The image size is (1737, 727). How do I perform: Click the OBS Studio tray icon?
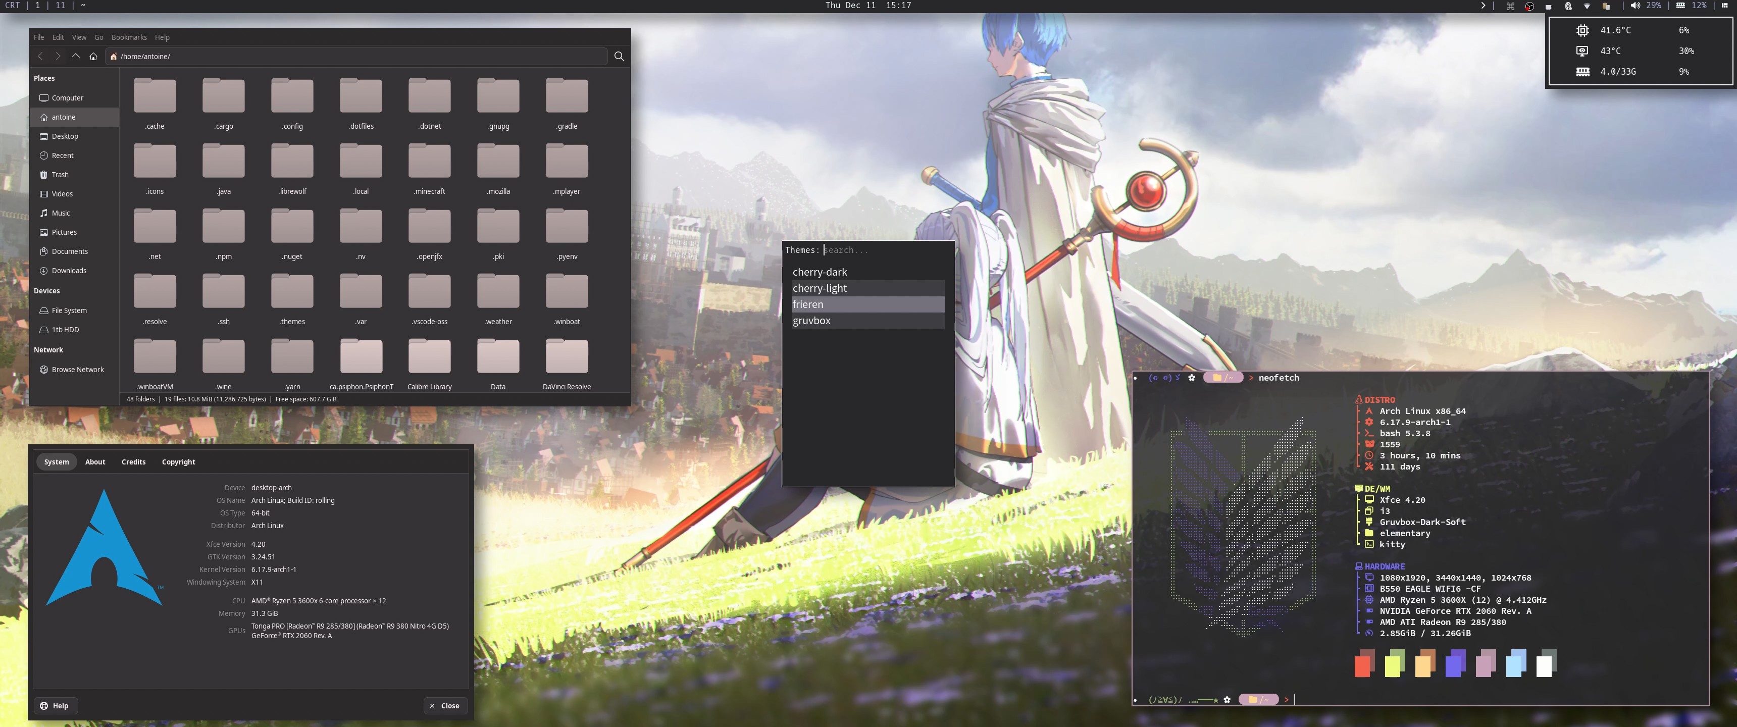[x=1529, y=6]
